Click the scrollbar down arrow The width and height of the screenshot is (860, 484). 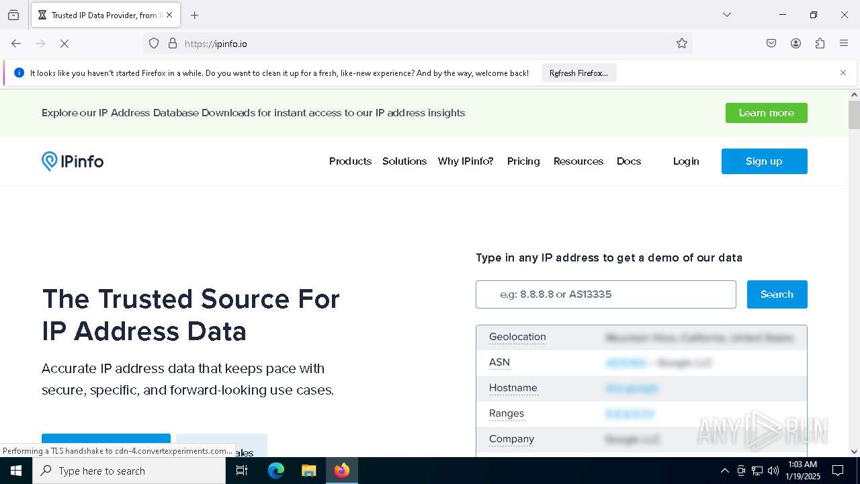(854, 452)
